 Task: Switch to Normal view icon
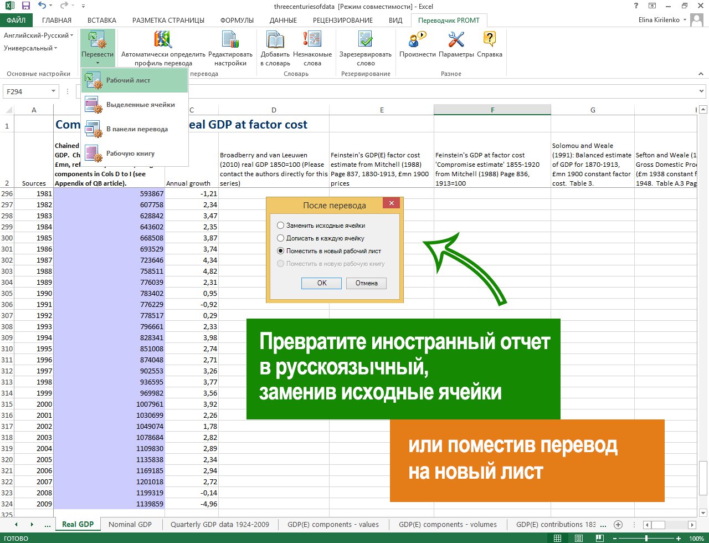(x=557, y=538)
